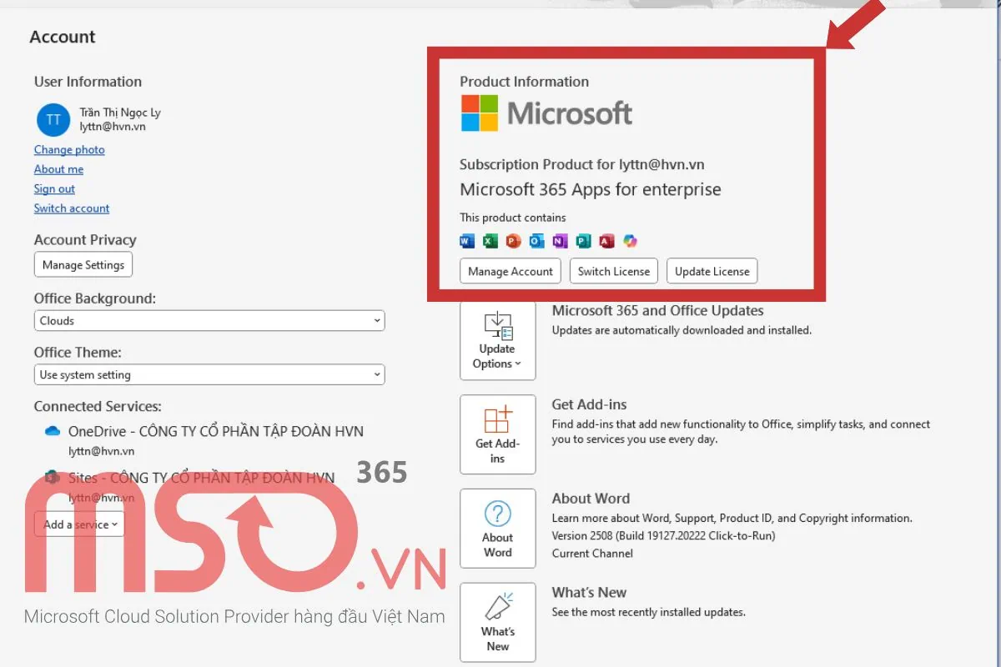Click the OneNote product icon
The image size is (1001, 667).
(560, 241)
